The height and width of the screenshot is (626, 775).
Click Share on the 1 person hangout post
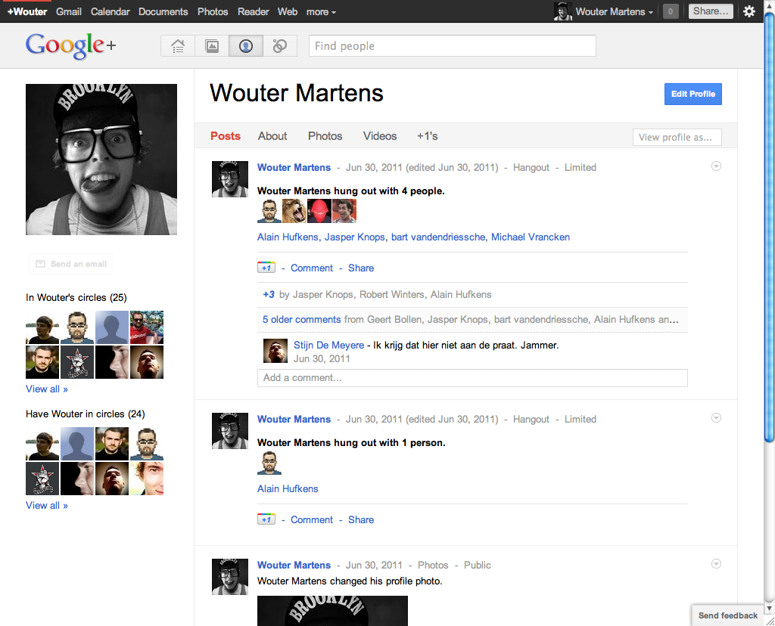tap(361, 520)
